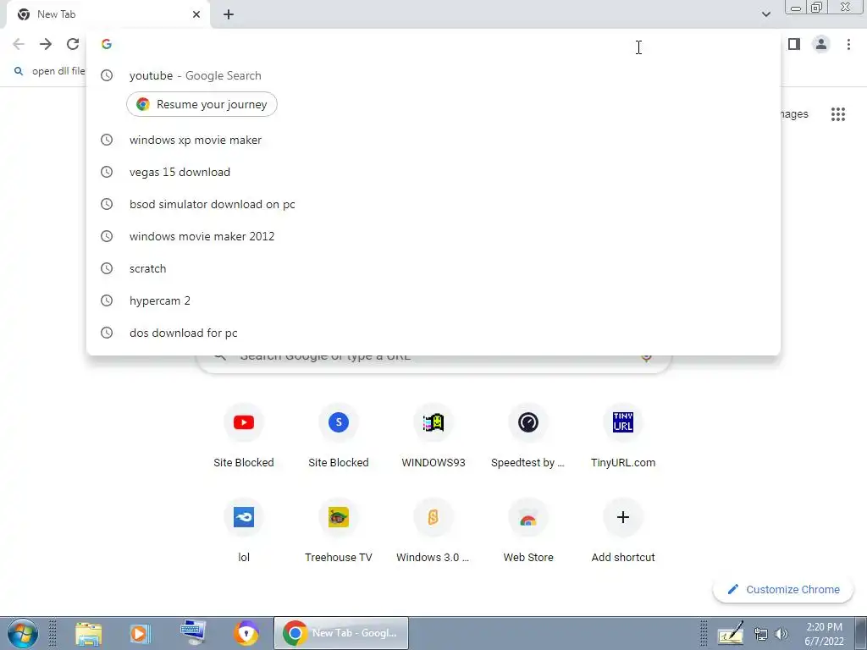The image size is (867, 650).
Task: Open the TinyURL.com shortcut
Action: [x=623, y=437]
